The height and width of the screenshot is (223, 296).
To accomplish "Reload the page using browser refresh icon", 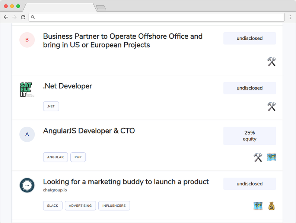I will pos(23,17).
